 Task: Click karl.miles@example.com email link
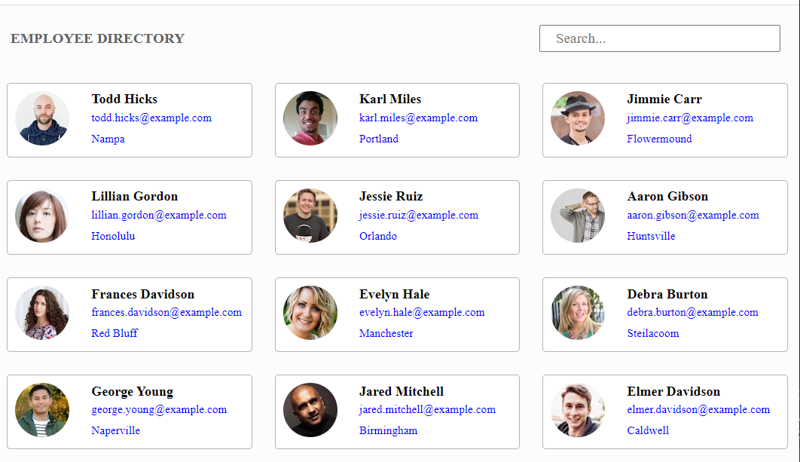(418, 118)
